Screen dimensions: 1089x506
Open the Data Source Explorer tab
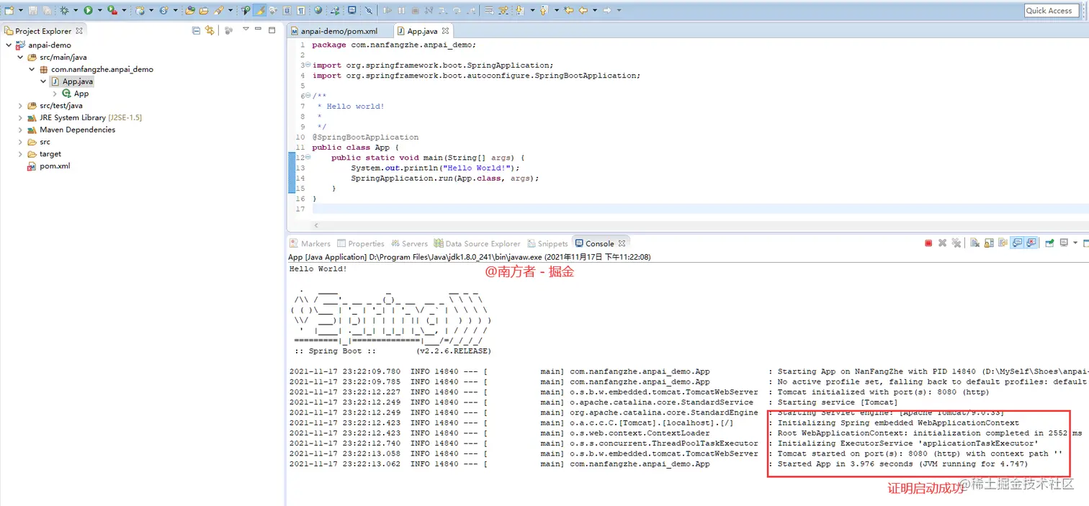click(x=478, y=243)
